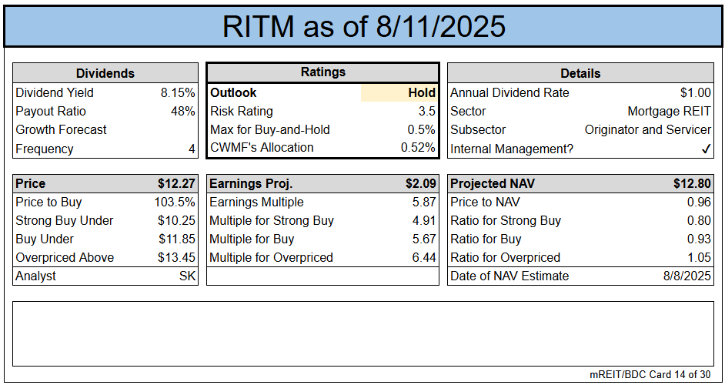Select the Price $12.27 header value
725x385 pixels.
pyautogui.click(x=176, y=184)
